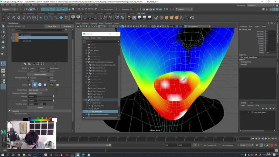Pick the Move tool in toolbox
The width and height of the screenshot is (279, 157).
tap(3, 42)
